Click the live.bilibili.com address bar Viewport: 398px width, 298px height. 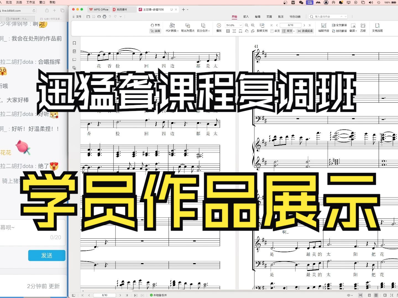pos(18,10)
